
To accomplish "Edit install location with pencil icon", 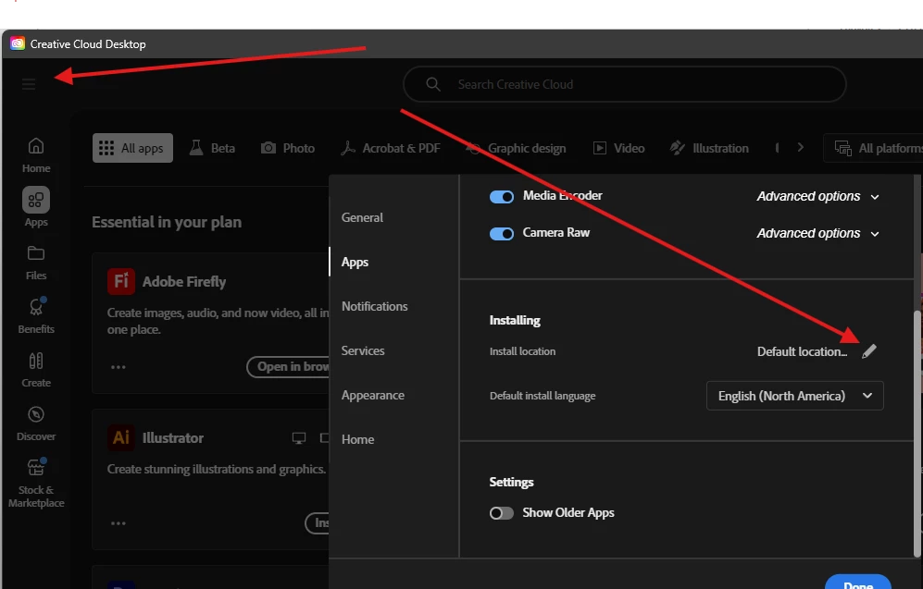I will 869,351.
